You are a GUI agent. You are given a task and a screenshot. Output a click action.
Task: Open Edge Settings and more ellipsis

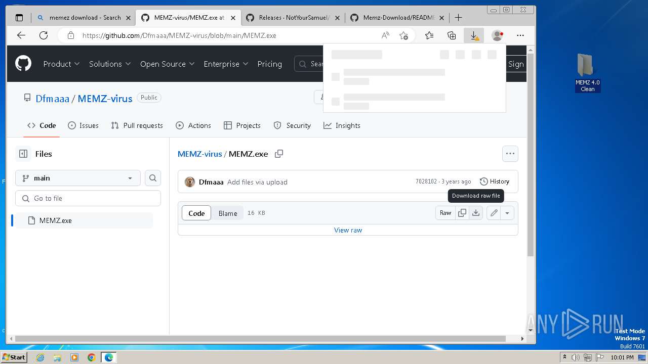[520, 35]
